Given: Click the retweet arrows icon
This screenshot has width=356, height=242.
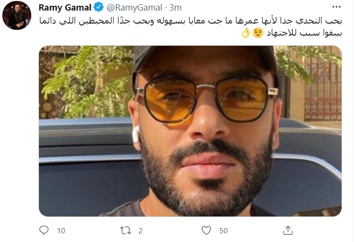Looking at the screenshot, I should click(125, 230).
